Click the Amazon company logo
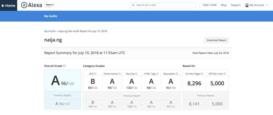Image resolution: width=273 pixels, height=115 pixels. [50, 5]
